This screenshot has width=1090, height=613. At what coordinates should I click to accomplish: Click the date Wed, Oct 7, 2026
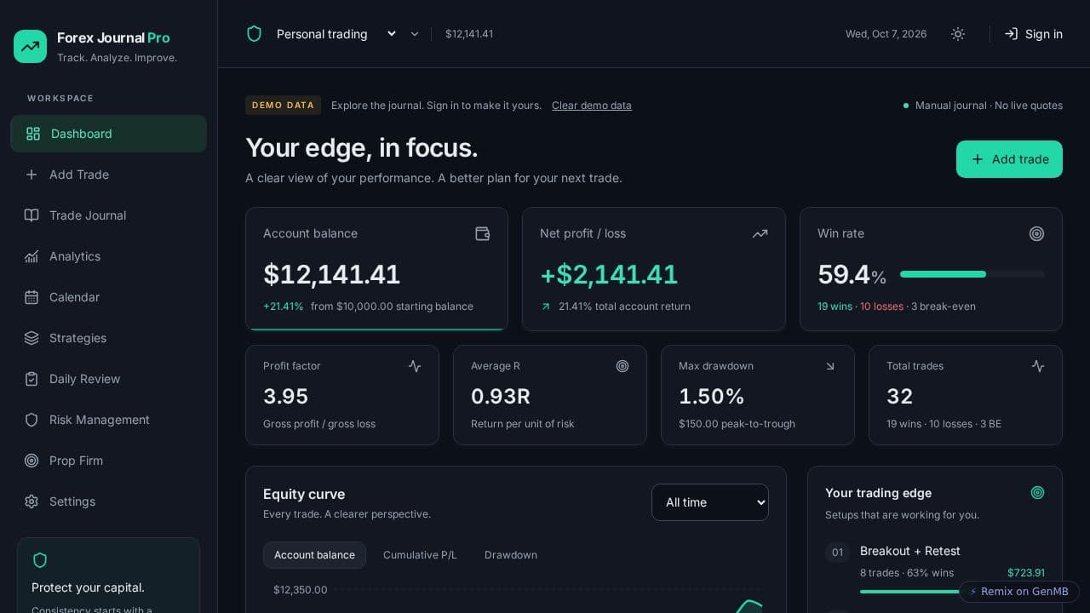point(886,34)
